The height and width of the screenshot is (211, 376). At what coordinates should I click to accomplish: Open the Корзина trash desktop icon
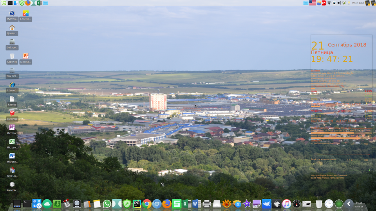12,56
